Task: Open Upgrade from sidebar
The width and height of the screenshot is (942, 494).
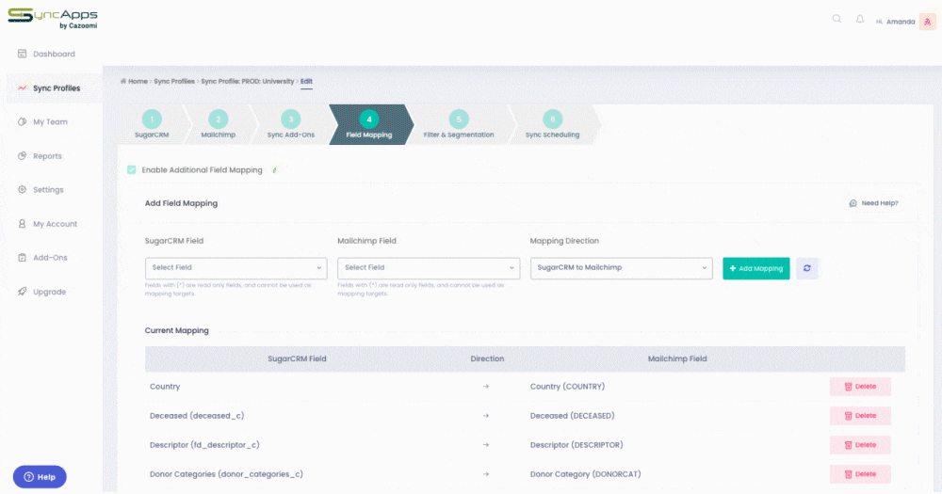Action: pyautogui.click(x=49, y=292)
